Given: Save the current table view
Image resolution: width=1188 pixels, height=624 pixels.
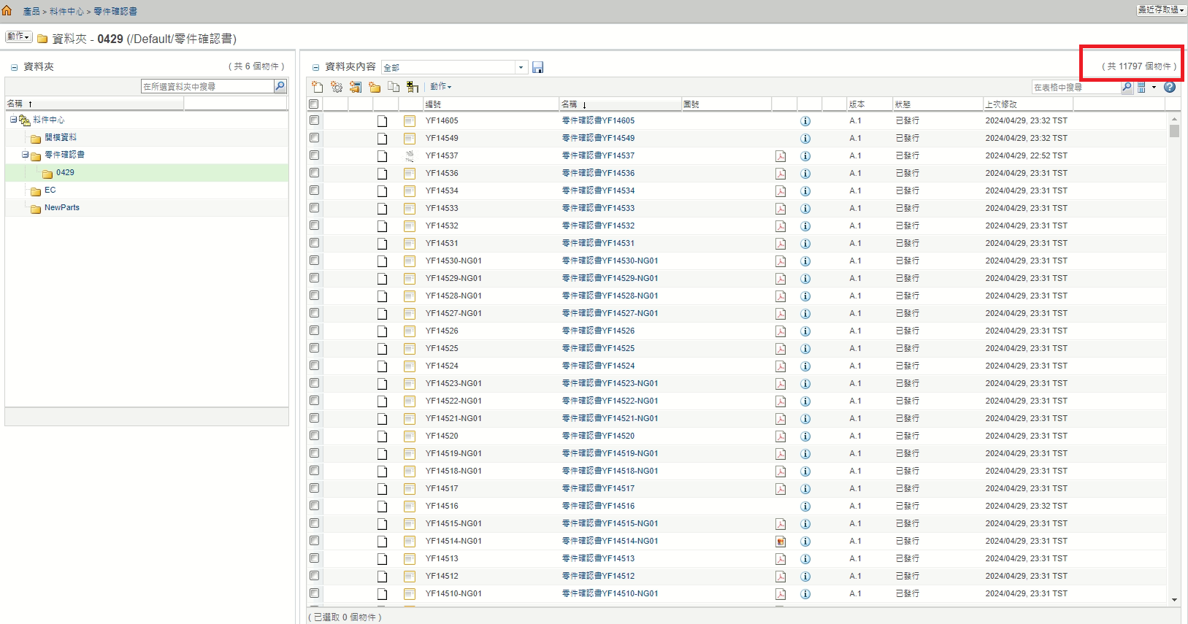Looking at the screenshot, I should (538, 67).
